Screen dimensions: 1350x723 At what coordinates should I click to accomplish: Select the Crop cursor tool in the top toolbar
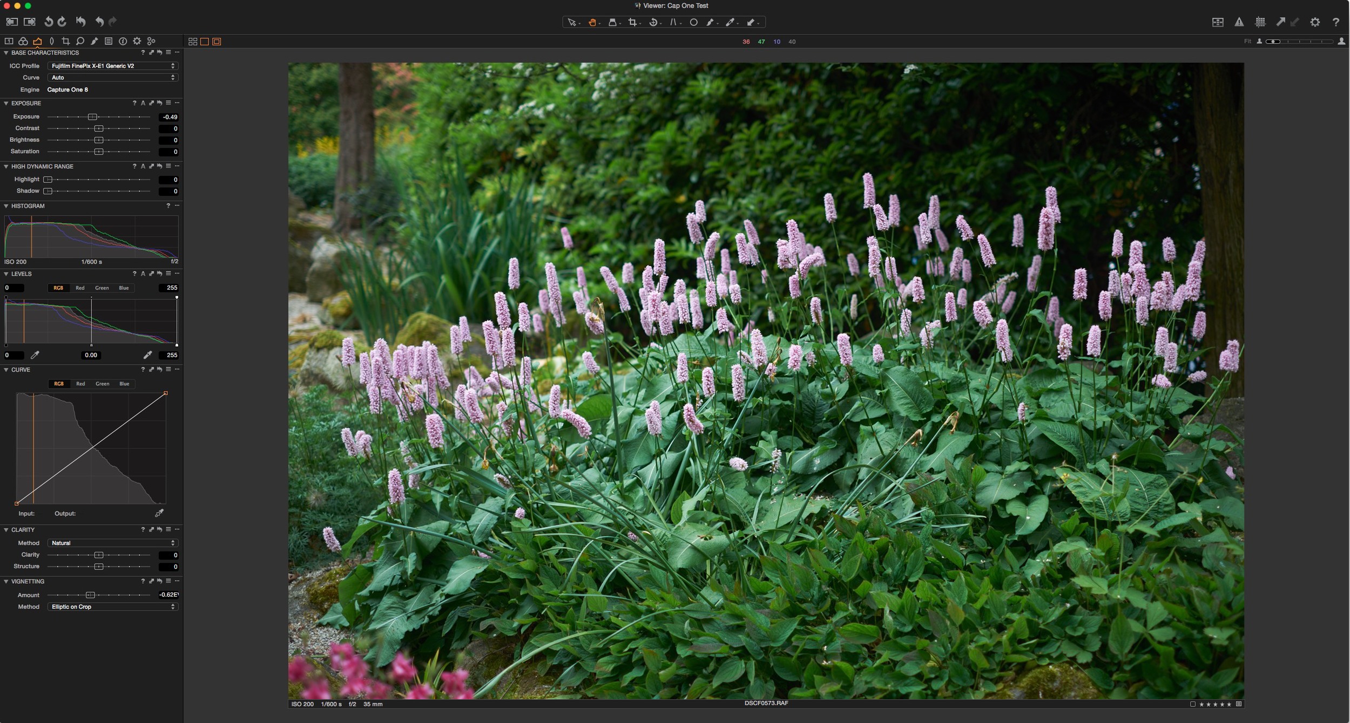[x=632, y=22]
